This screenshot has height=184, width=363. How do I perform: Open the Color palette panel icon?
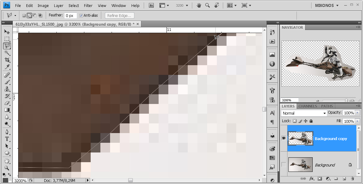[x=272, y=149]
